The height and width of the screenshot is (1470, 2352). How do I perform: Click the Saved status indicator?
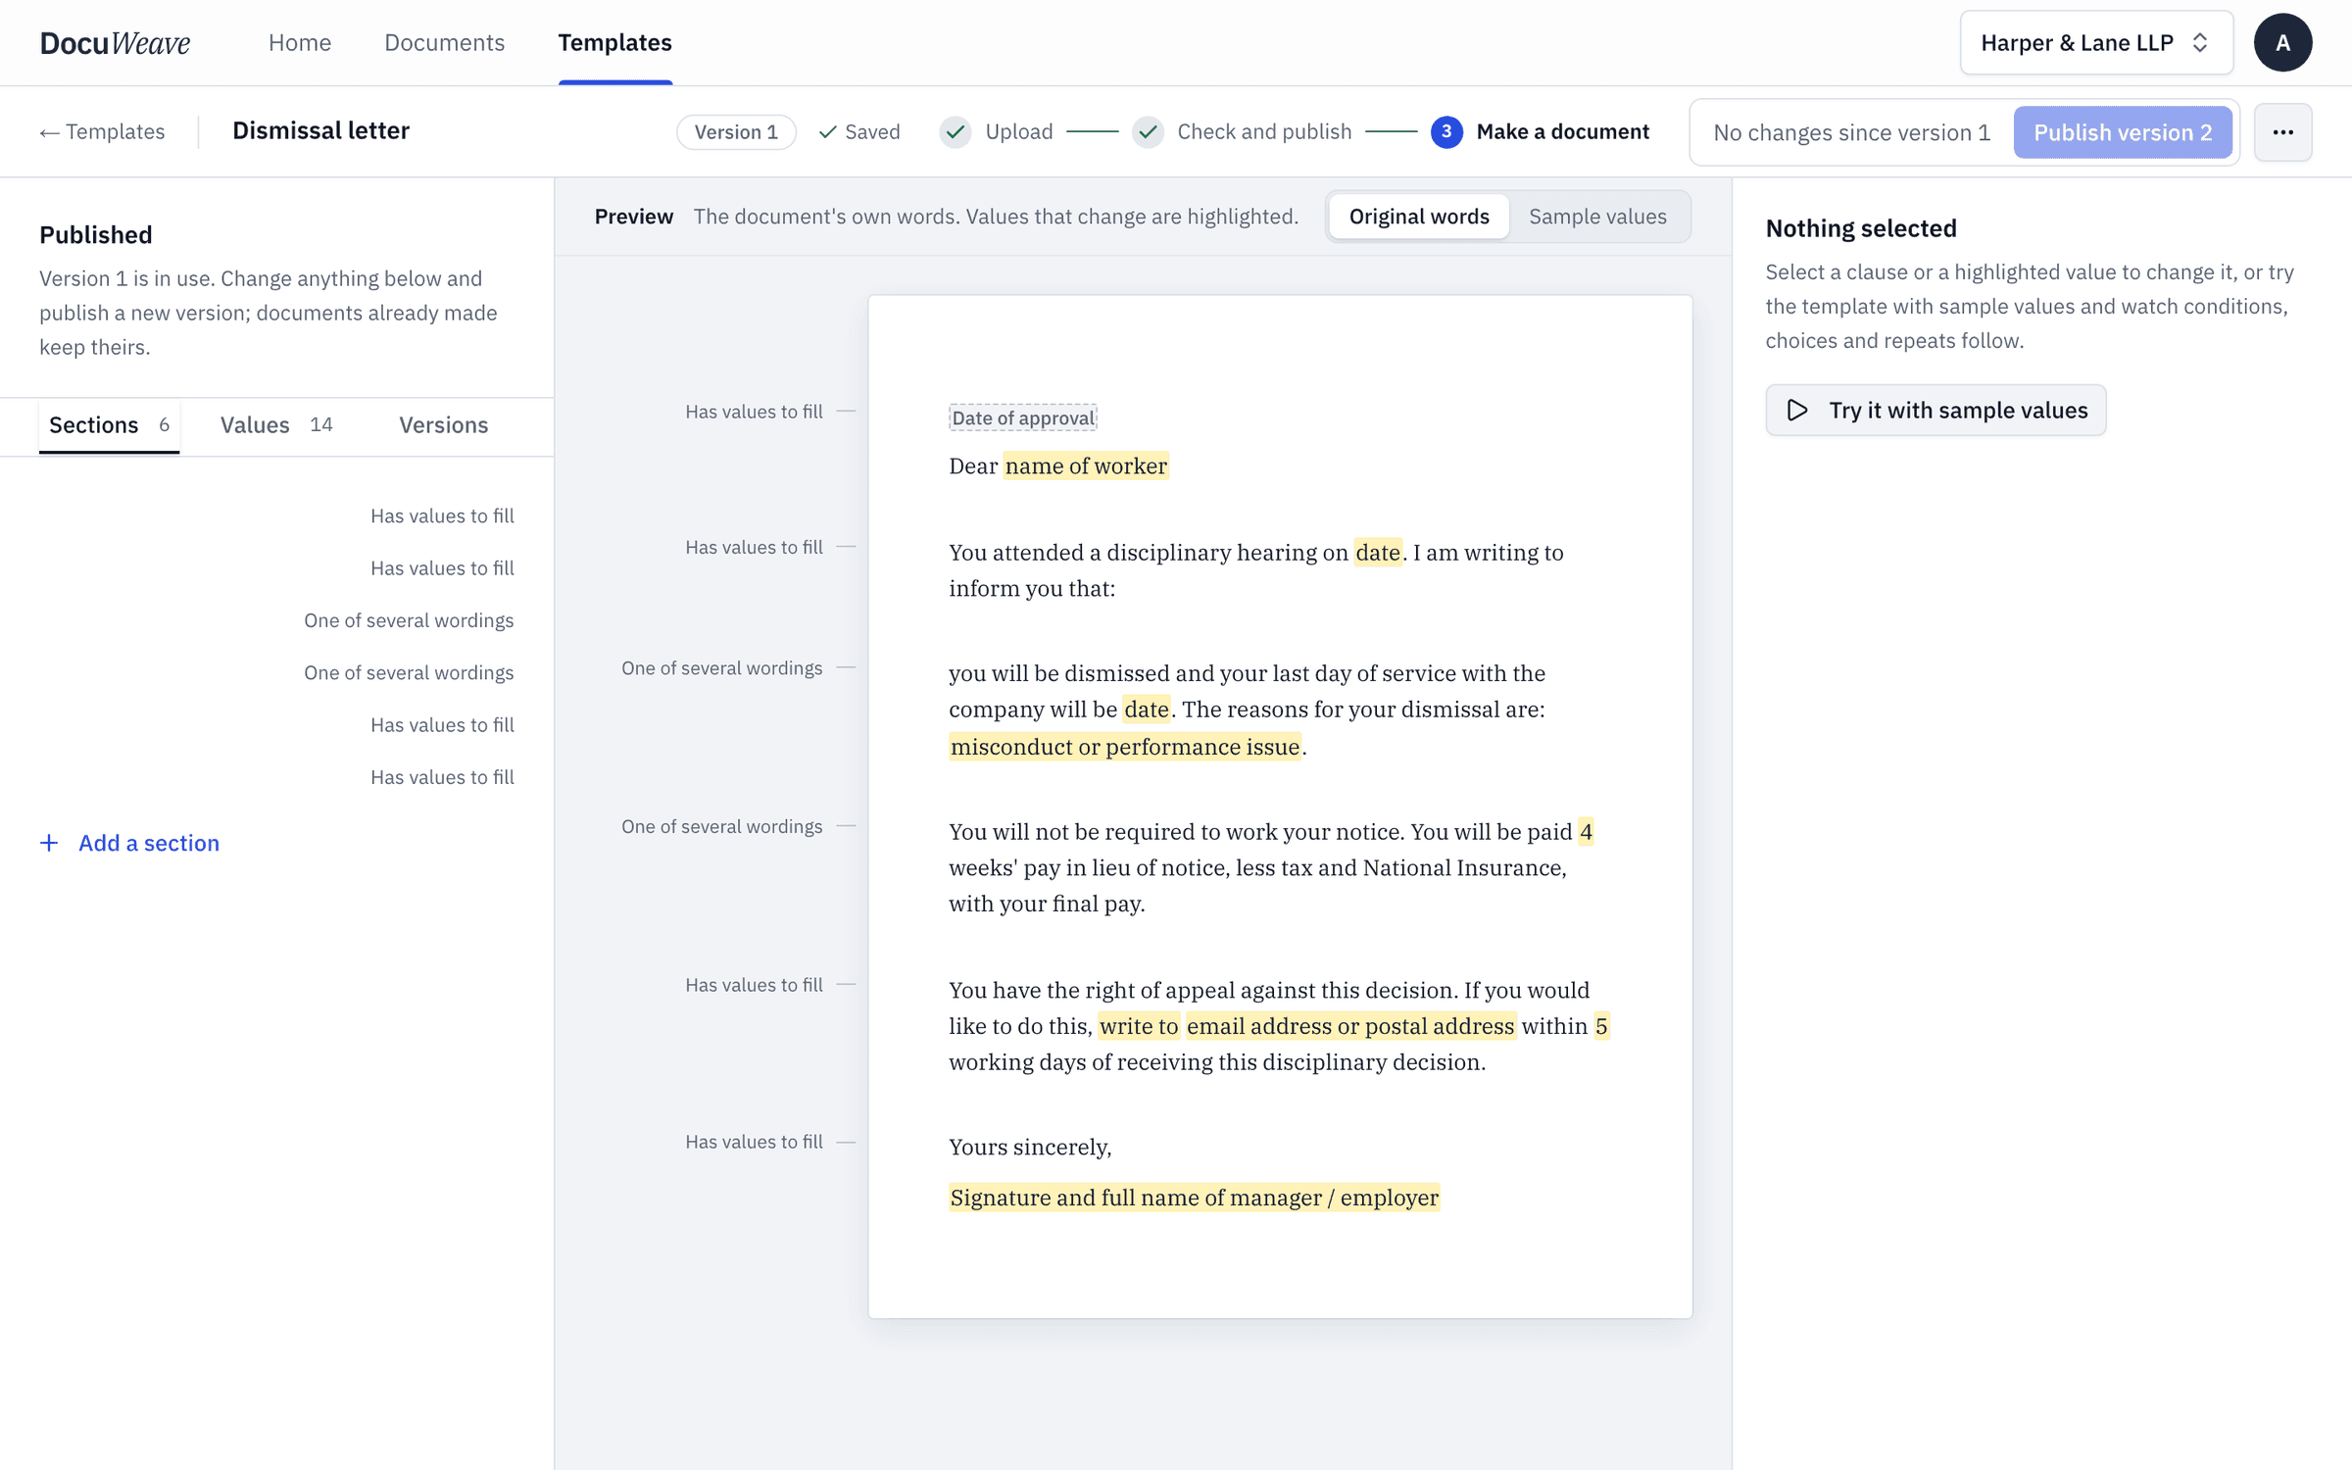point(859,131)
